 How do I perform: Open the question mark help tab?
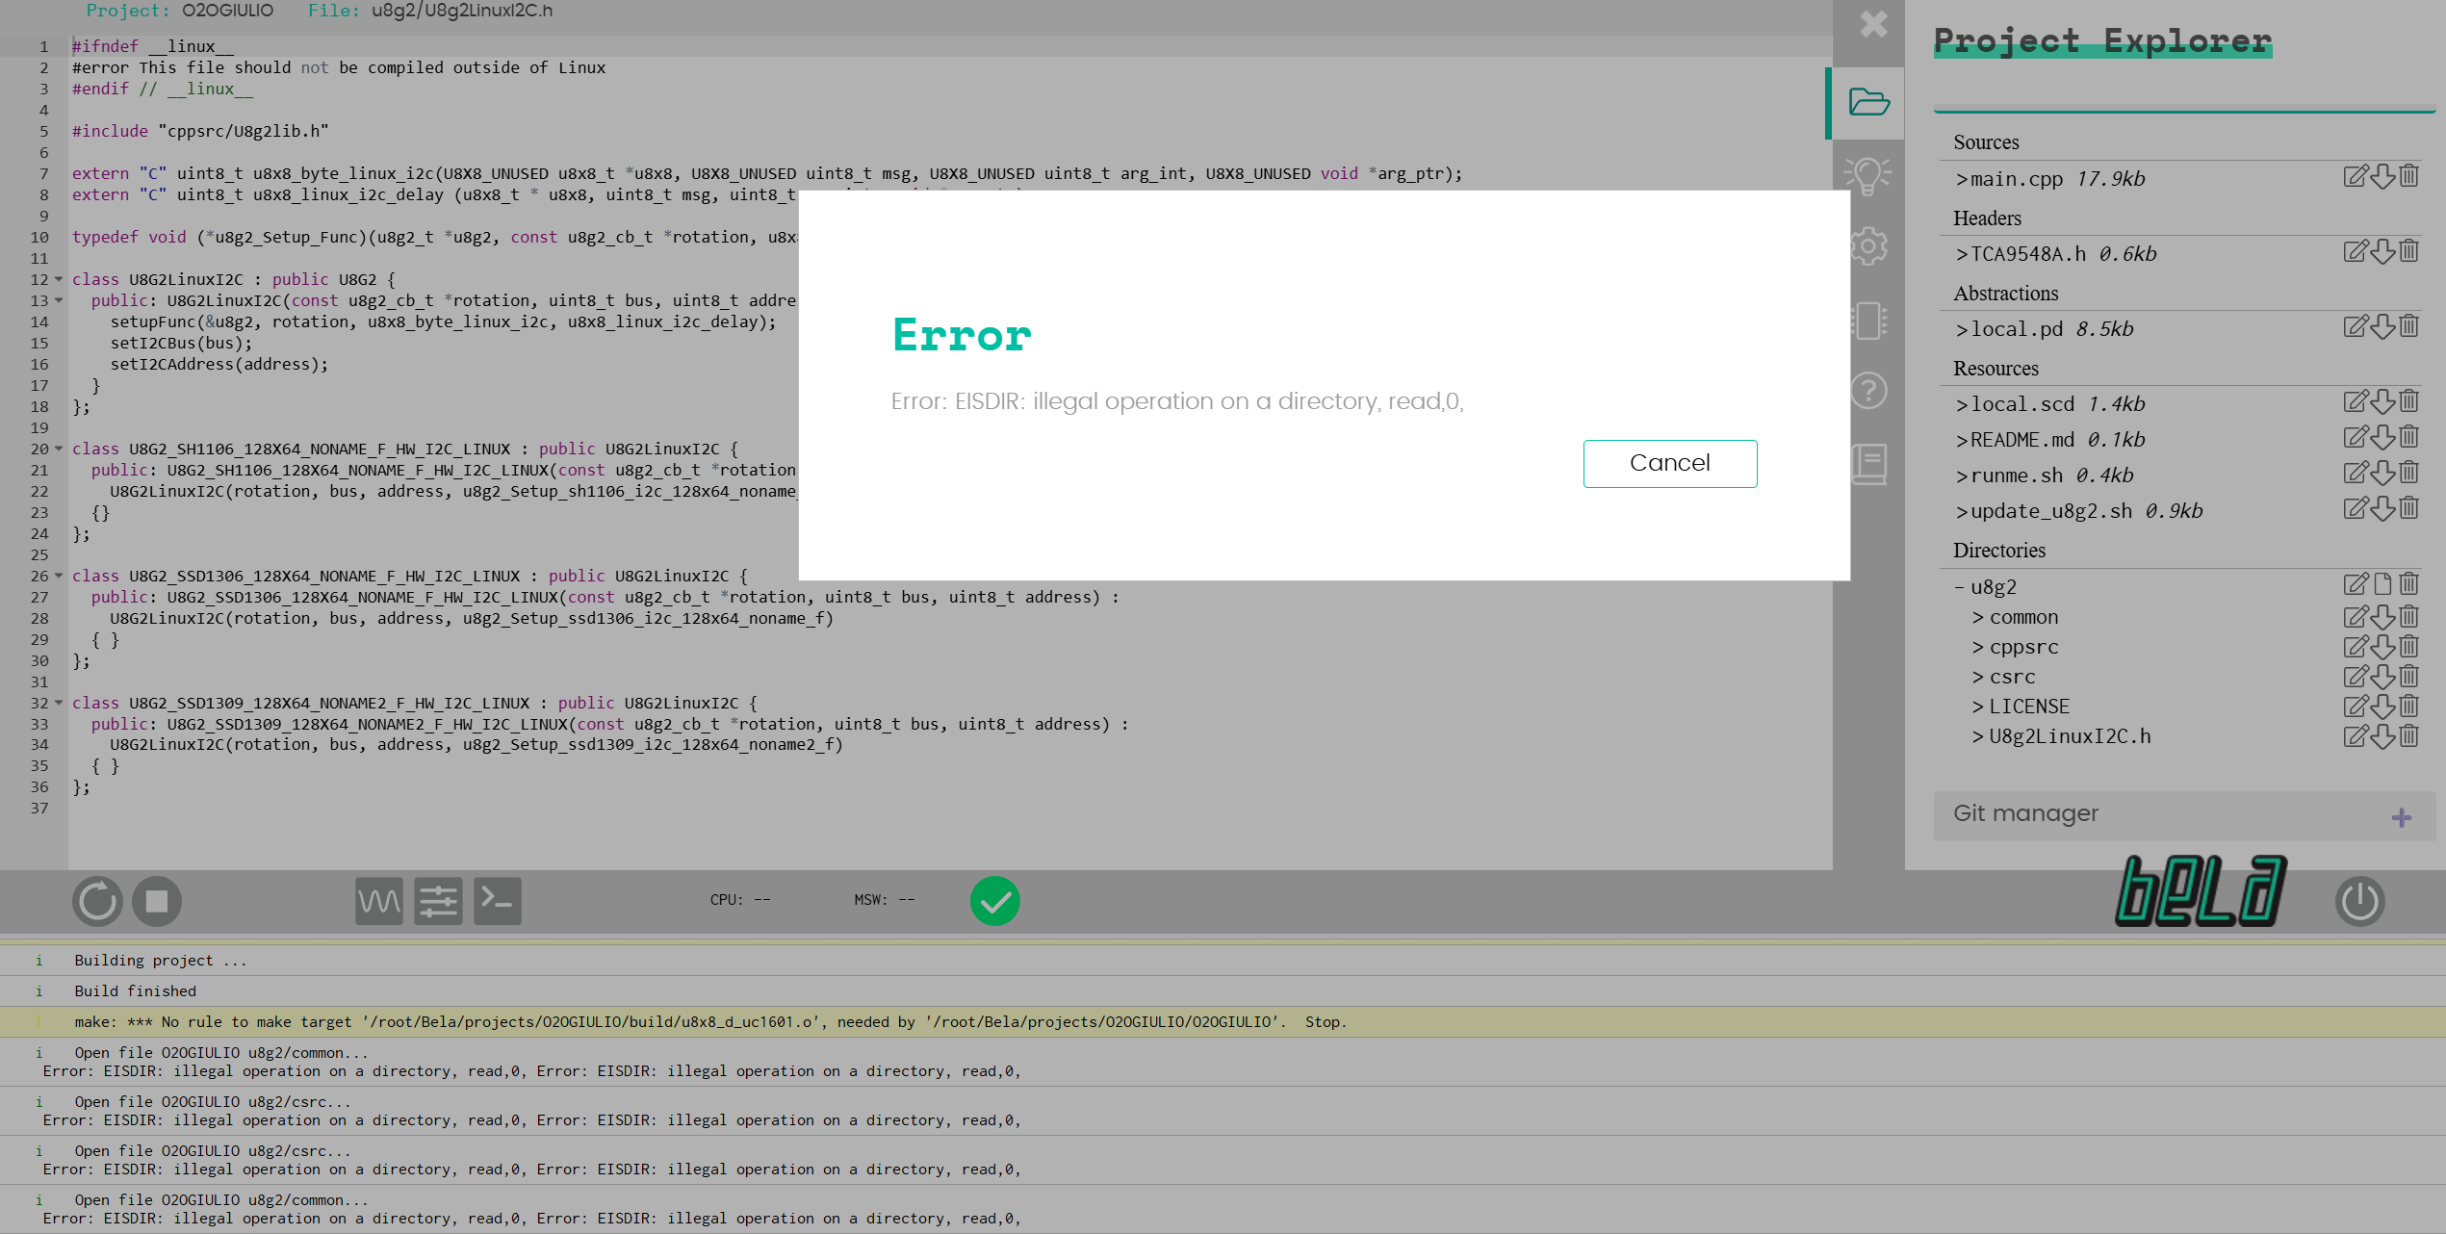coord(1867,391)
